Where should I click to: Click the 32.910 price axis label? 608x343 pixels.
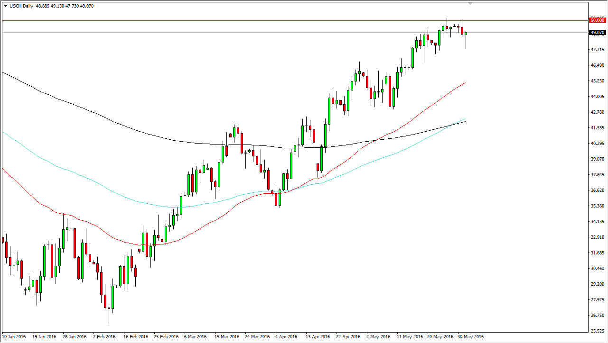pyautogui.click(x=597, y=237)
